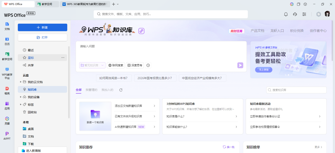
Task: Open the 日历 calendar app icon
Action: point(7,41)
